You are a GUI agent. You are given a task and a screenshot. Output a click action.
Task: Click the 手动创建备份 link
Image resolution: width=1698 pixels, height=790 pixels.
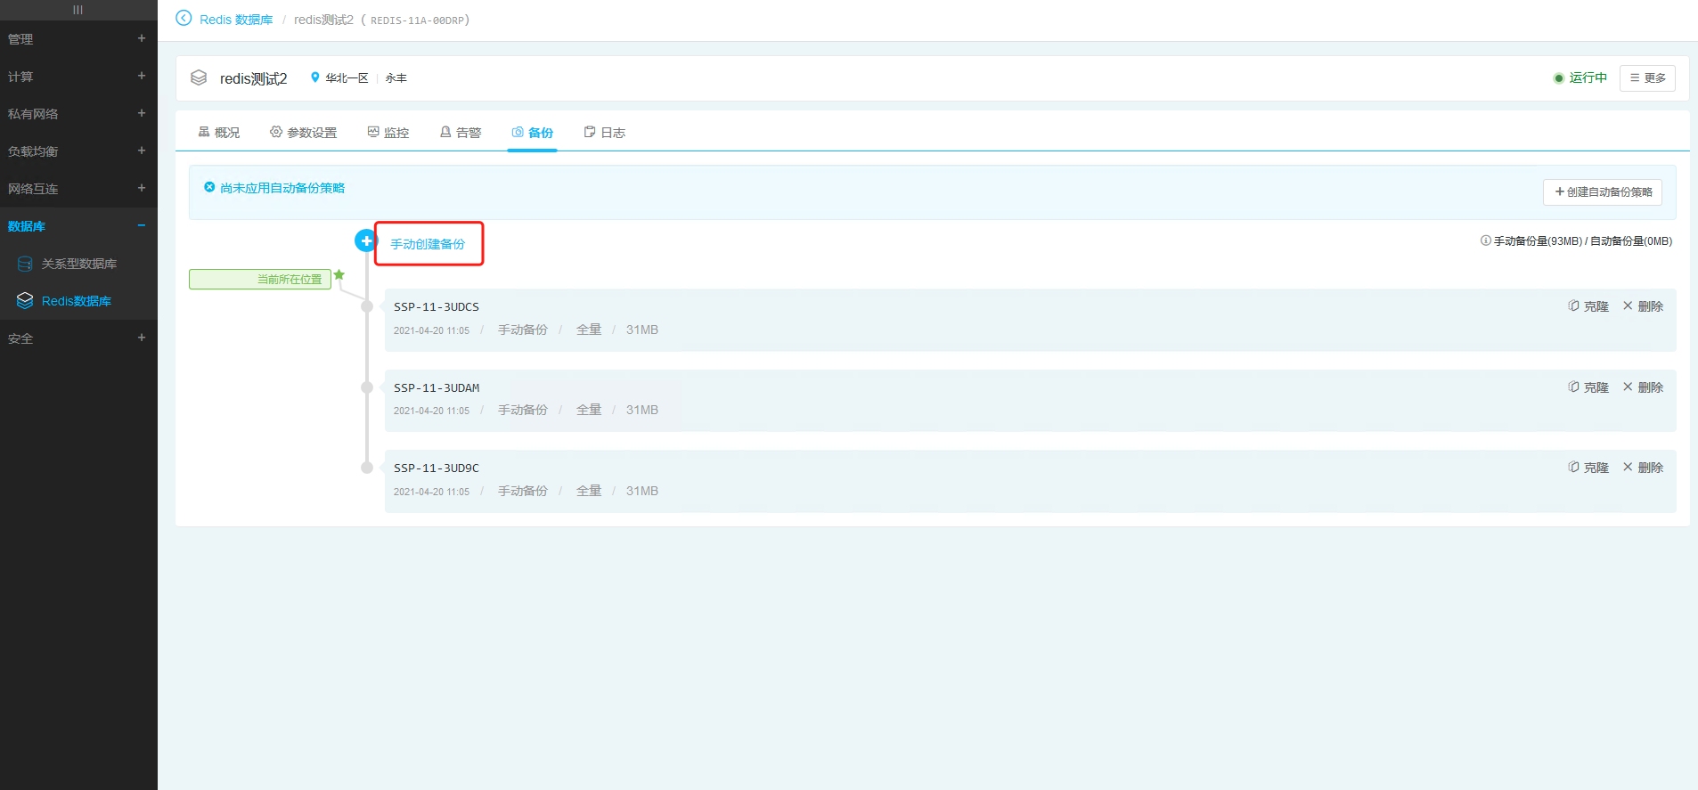click(428, 244)
